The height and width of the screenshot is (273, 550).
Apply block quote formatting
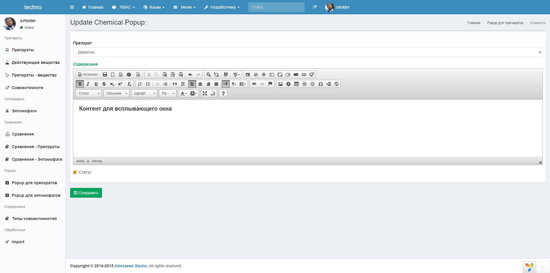(175, 84)
